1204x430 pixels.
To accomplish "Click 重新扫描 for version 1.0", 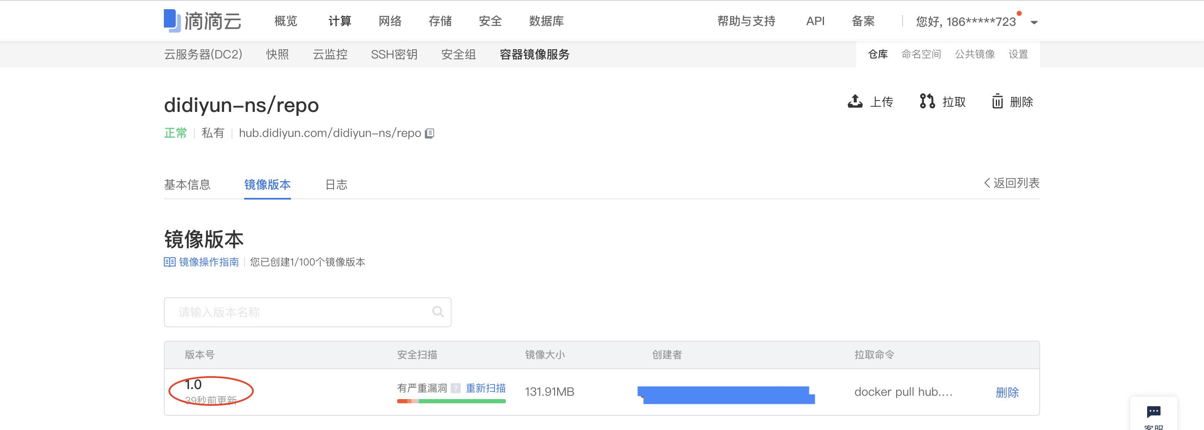I will click(486, 388).
